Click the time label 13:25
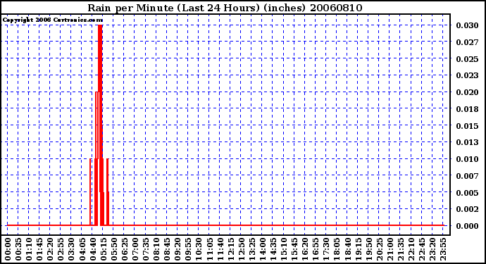This screenshot has width=486, height=264. [x=251, y=249]
